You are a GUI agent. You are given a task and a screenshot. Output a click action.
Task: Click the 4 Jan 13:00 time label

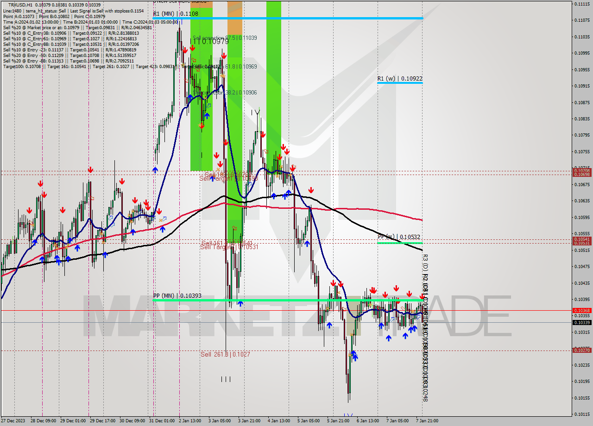(278, 421)
